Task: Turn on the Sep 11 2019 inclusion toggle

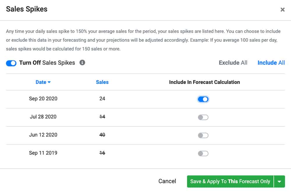Action: (203, 153)
